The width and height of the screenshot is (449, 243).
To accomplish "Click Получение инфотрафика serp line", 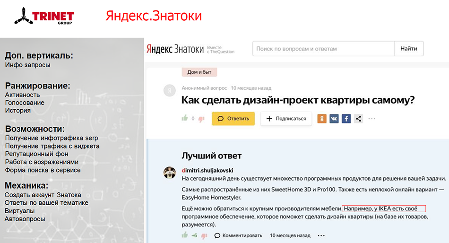I will point(52,138).
